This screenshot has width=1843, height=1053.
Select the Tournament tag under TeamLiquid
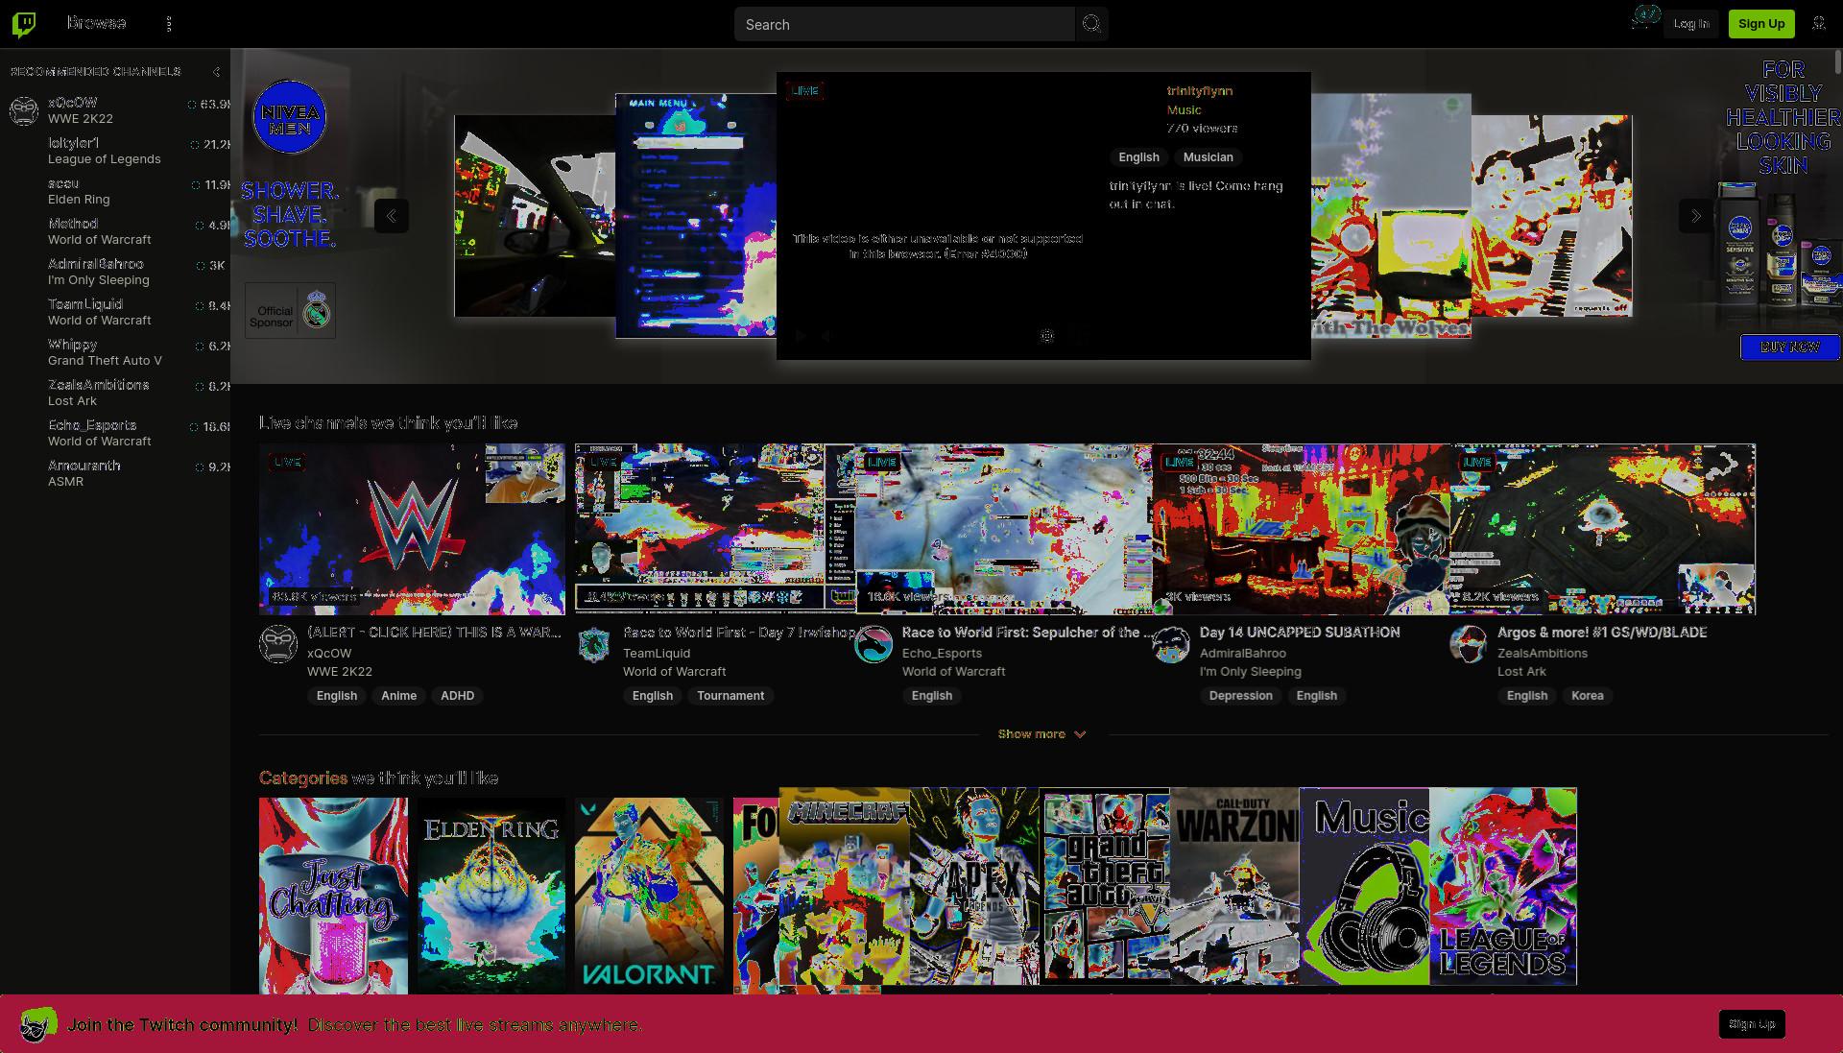point(730,696)
